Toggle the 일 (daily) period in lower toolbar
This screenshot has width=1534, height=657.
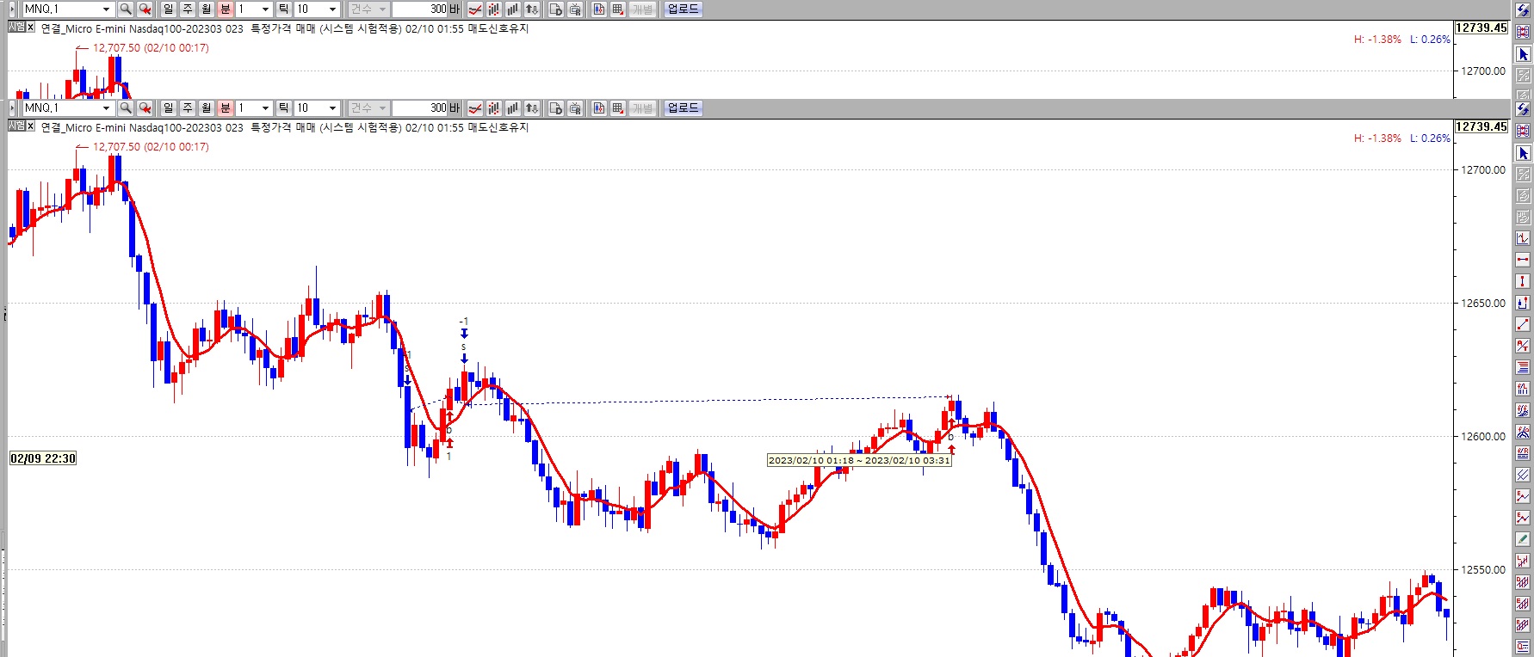169,108
